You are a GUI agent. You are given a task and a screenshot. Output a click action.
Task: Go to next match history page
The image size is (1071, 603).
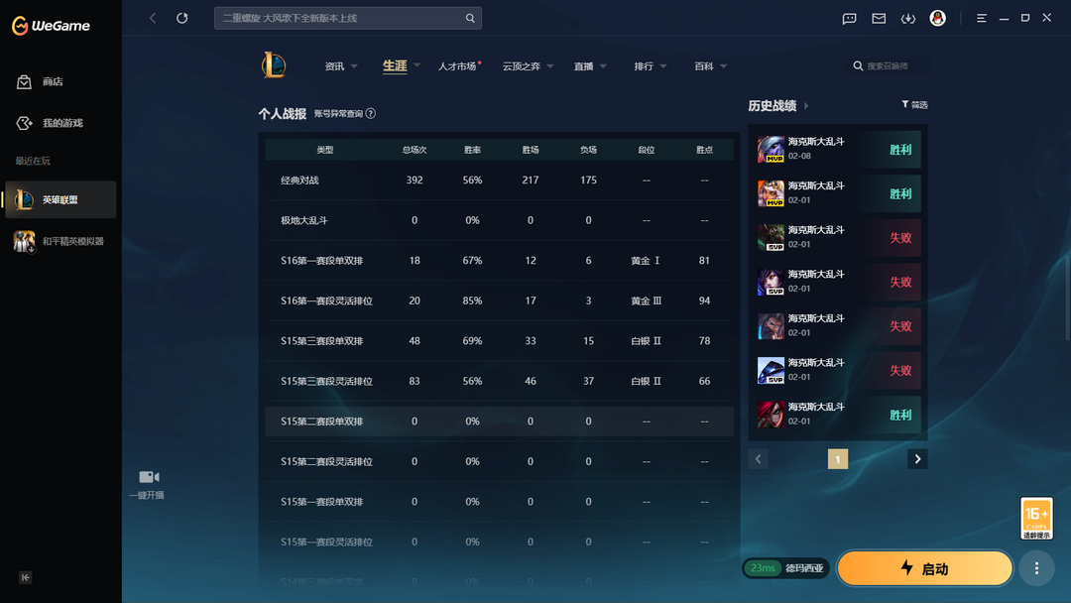[917, 459]
